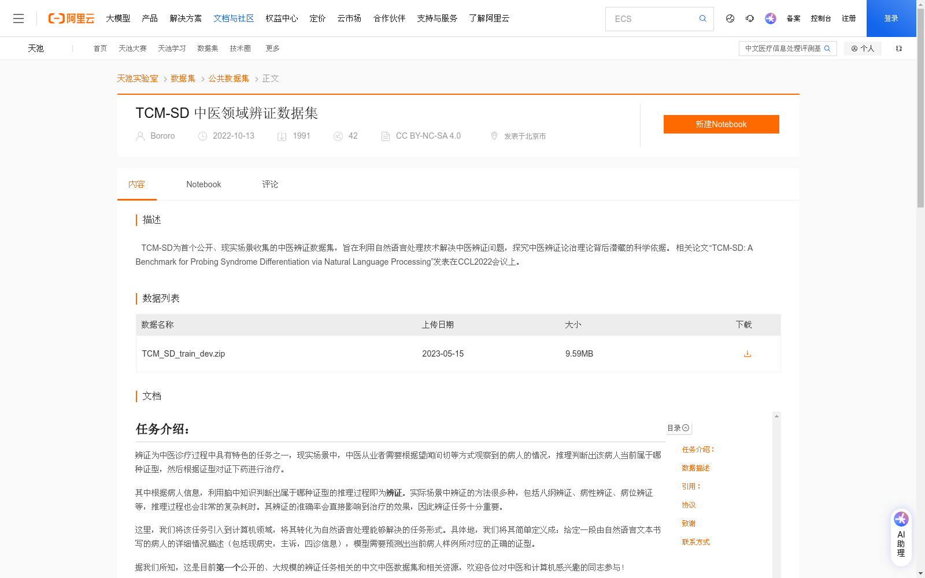Viewport: 925px width, 578px height.
Task: Go to 天池实验室 breadcrumb
Action: coord(138,79)
